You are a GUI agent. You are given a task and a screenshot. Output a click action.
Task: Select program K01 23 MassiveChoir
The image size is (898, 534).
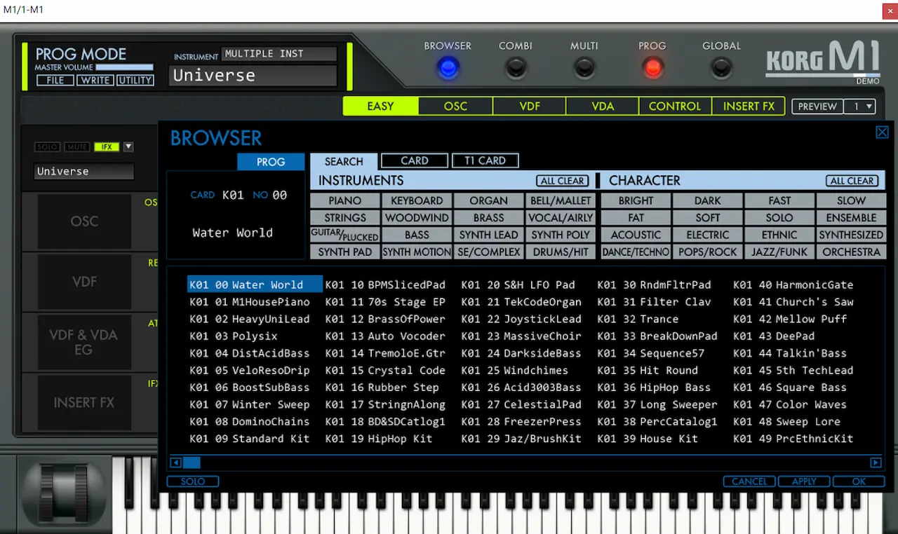pos(521,336)
